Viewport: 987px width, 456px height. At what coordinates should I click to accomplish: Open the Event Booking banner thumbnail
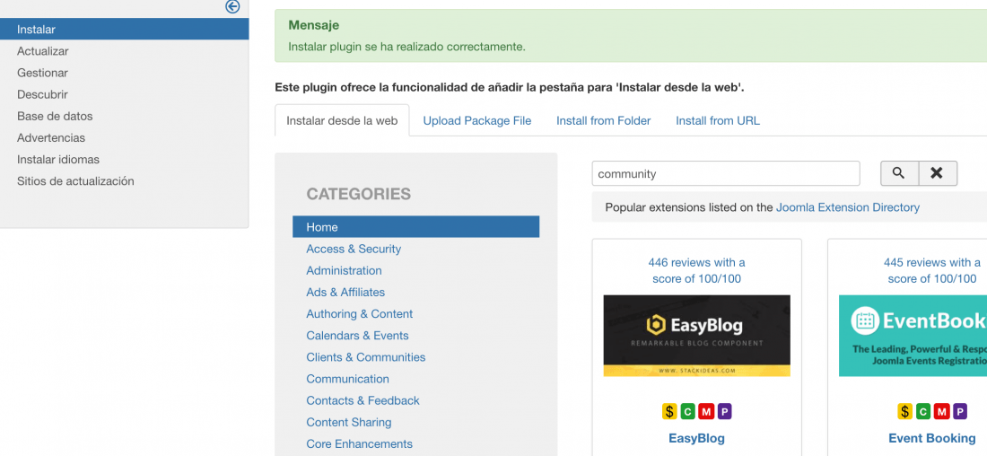913,336
